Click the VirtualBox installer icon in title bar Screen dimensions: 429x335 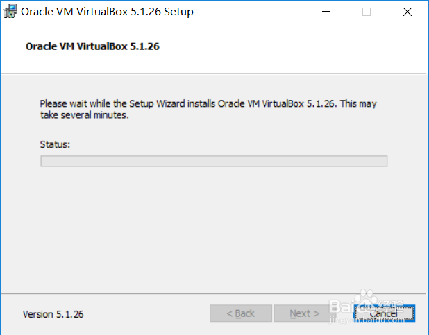coord(10,12)
